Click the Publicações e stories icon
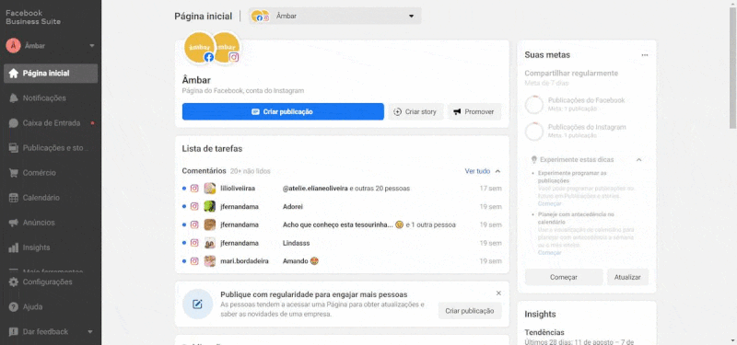The width and height of the screenshot is (737, 345). [14, 148]
